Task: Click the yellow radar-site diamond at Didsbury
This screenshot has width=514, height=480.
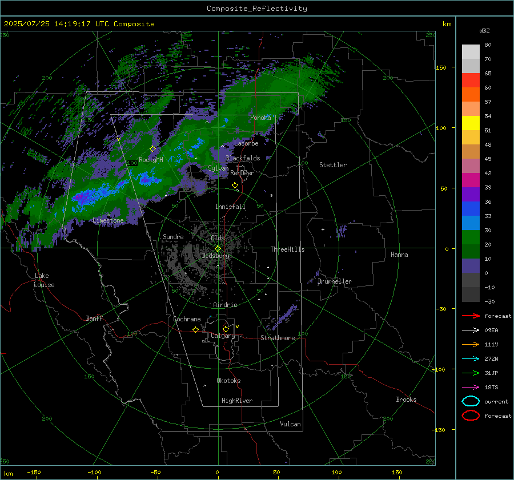Action: pyautogui.click(x=218, y=249)
